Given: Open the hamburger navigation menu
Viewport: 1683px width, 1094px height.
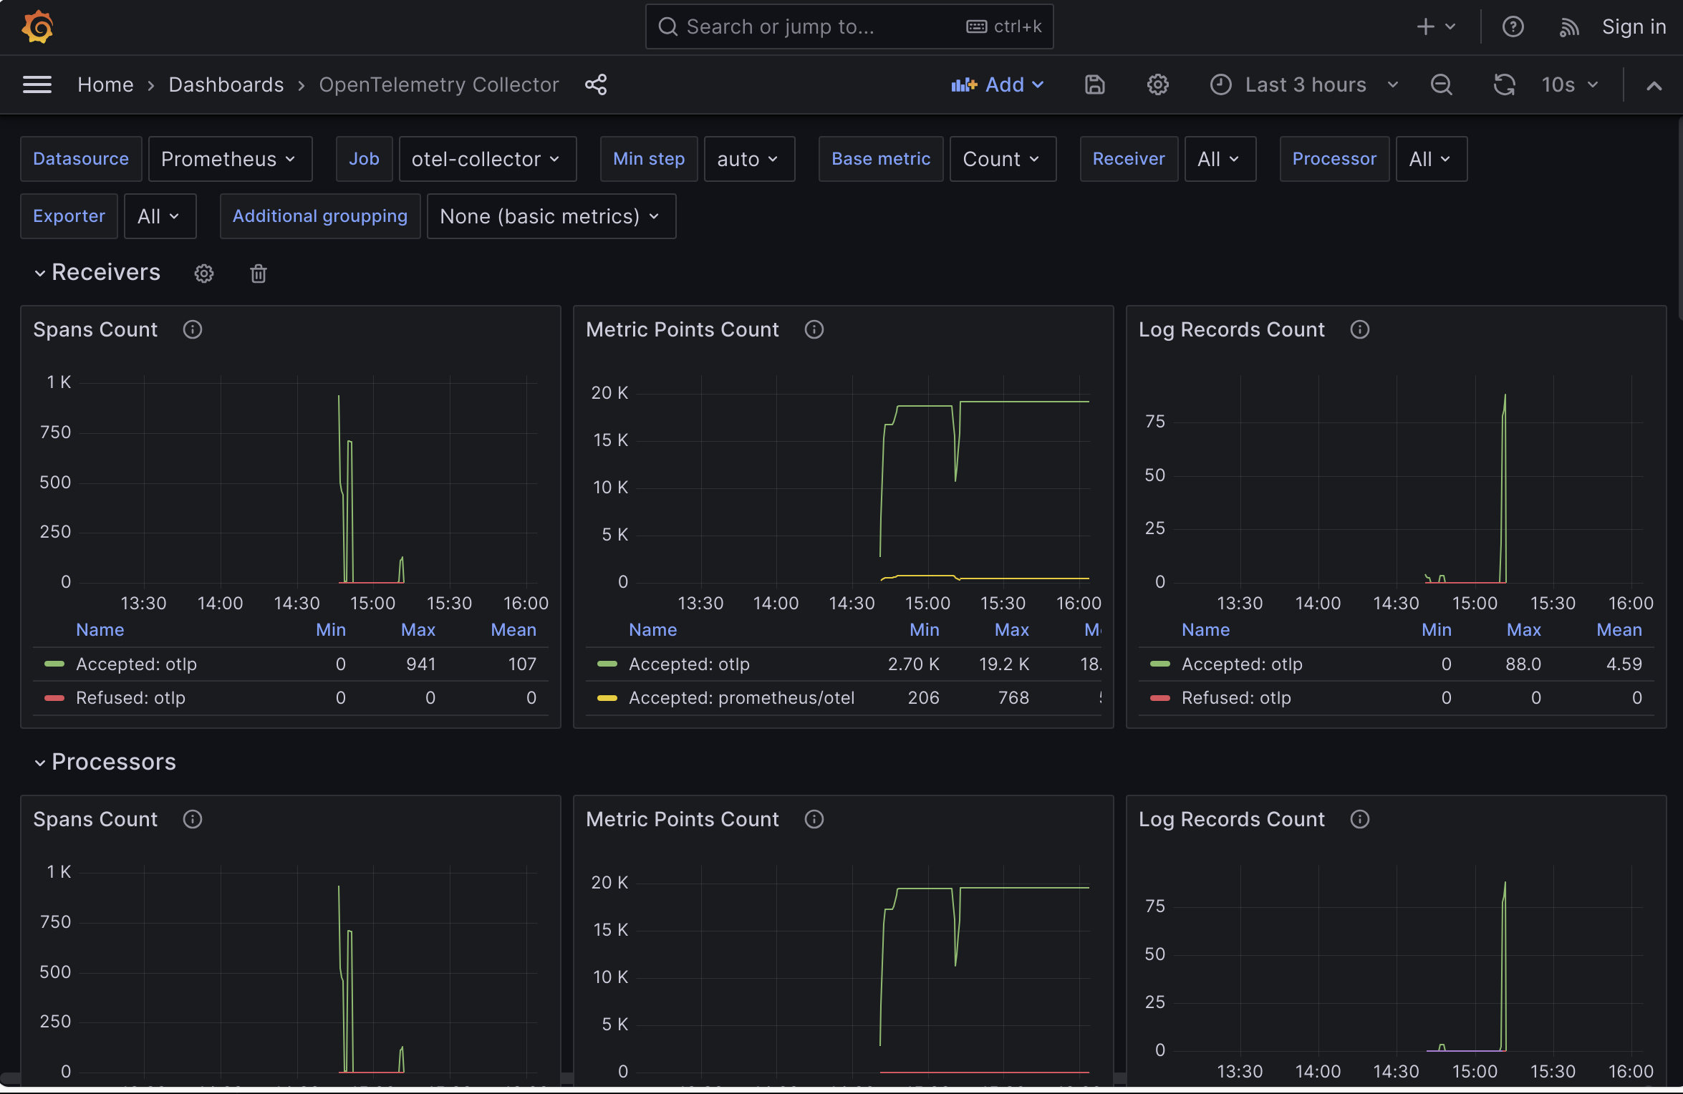Looking at the screenshot, I should point(37,84).
